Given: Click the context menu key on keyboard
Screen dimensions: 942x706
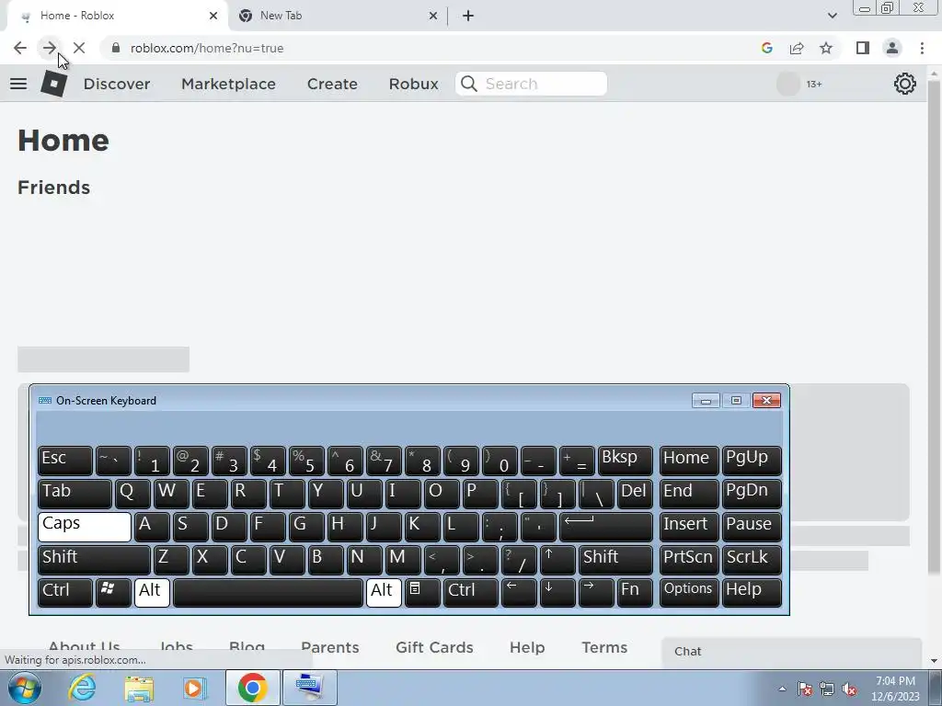Looking at the screenshot, I should [x=422, y=593].
